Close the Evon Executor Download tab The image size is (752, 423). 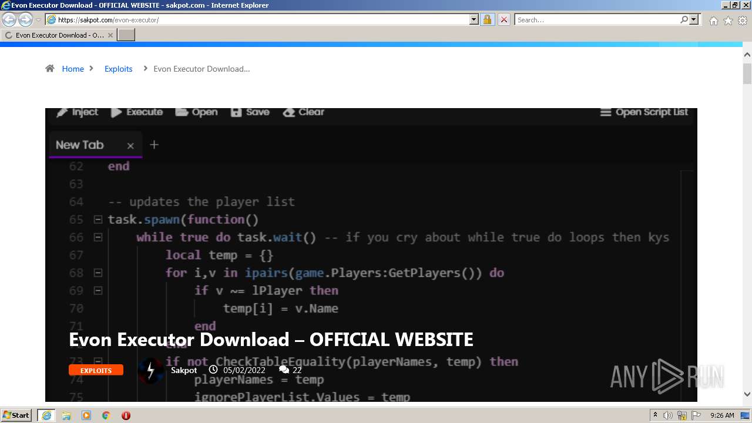point(110,35)
